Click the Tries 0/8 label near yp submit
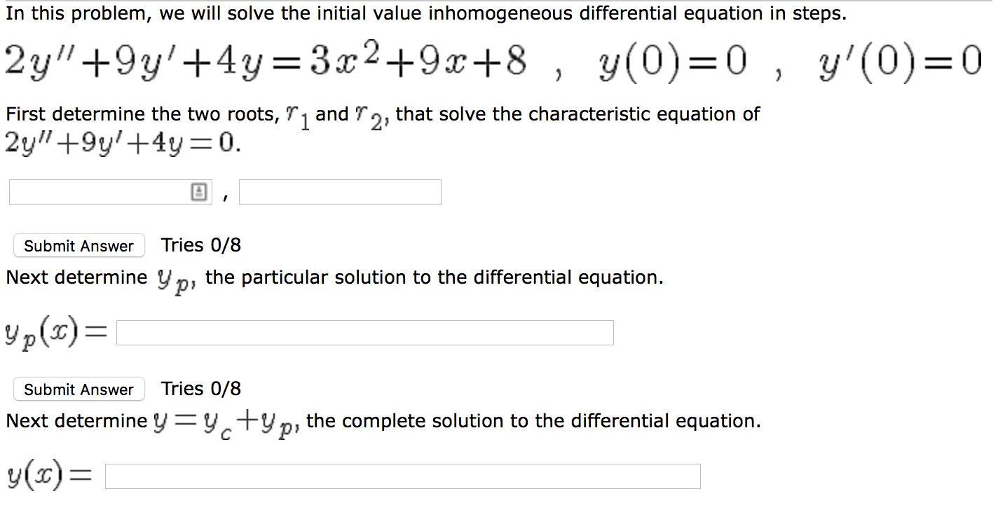The width and height of the screenshot is (998, 517). click(x=201, y=389)
